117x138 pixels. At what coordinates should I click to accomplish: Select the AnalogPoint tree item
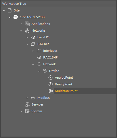tap(64, 78)
